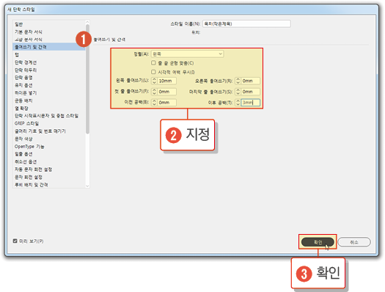
Task: Click the 오른쪽 들여쓰기 value field
Action: tap(250, 81)
